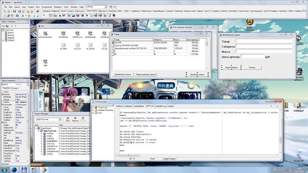Click the Delphi taskbar icon

[44, 170]
